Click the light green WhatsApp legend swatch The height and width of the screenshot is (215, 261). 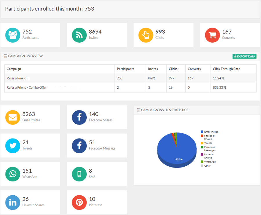coord(202,162)
